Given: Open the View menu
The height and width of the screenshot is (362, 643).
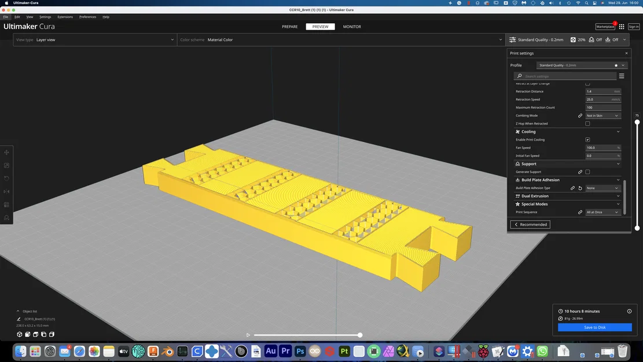Looking at the screenshot, I should 30,17.
